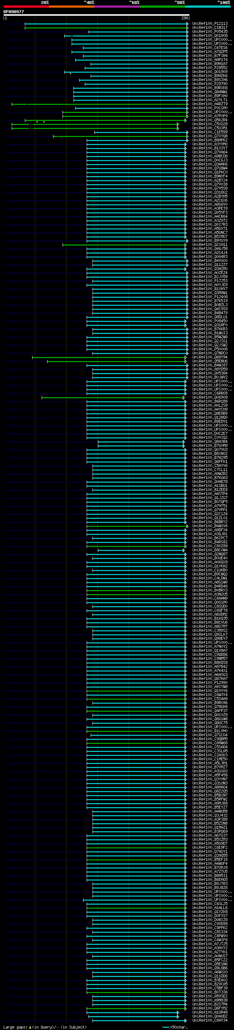Select hit UniRef100_B1X3Y7
Image resolution: width=234 pixels, height=1030 pixels.
pos(210,148)
